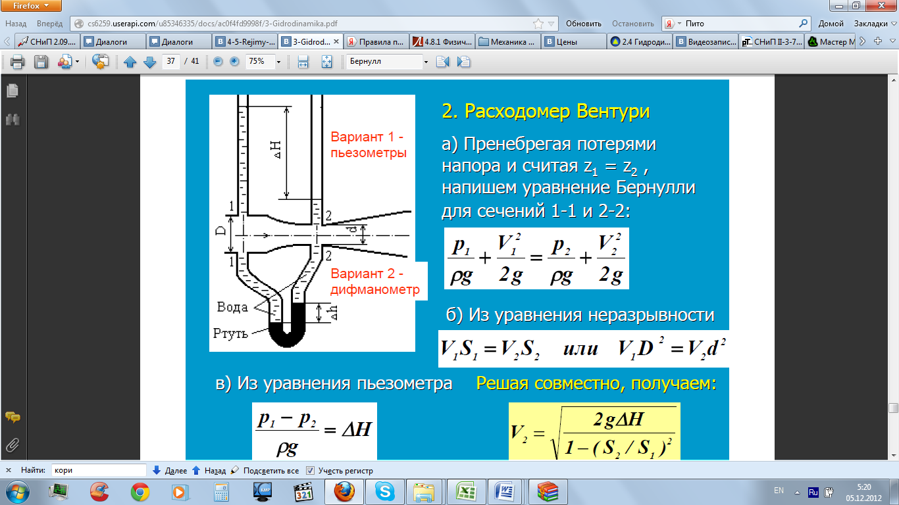899x505 pixels.
Task: Zoom out with the minus icon
Action: tap(218, 61)
